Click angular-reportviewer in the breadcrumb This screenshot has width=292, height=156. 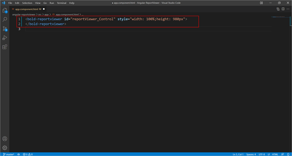(24, 14)
